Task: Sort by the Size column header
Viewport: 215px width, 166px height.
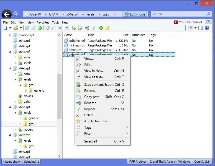Action: [122, 35]
